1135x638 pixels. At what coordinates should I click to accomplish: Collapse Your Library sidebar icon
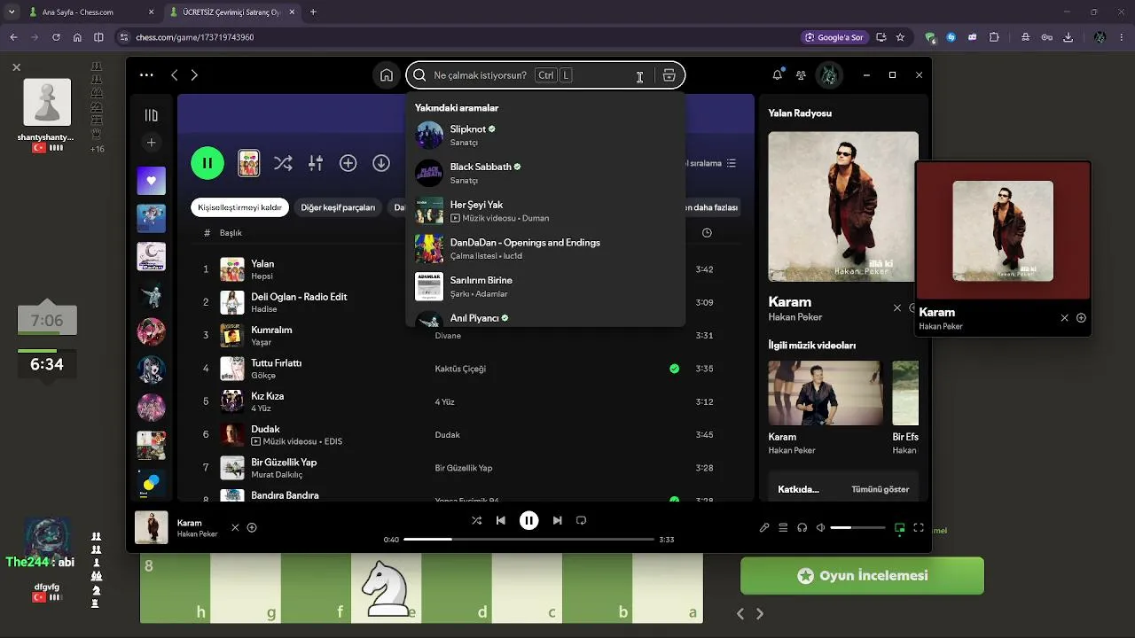tap(152, 115)
